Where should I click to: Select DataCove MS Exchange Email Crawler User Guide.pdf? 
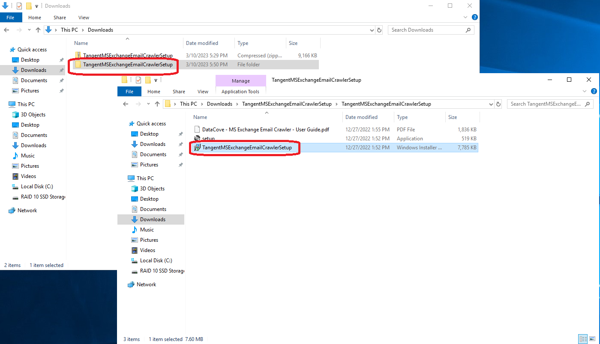pos(266,129)
